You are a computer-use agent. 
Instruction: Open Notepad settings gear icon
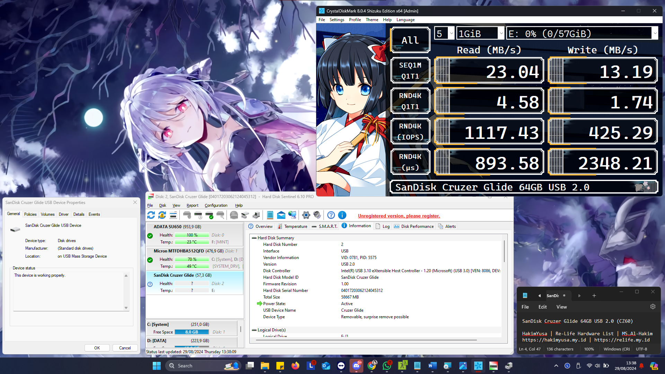[653, 306]
